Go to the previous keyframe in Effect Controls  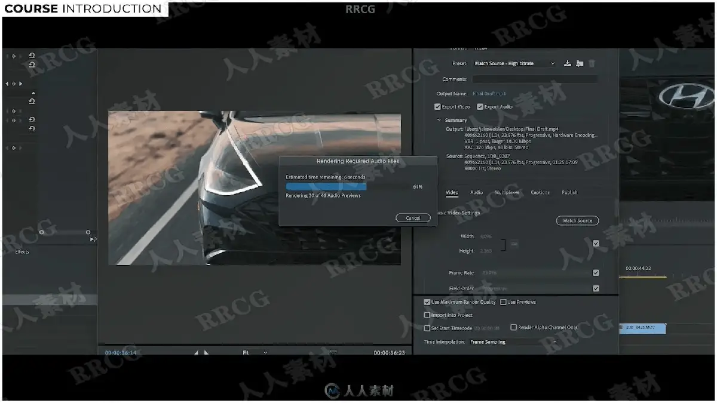7,84
